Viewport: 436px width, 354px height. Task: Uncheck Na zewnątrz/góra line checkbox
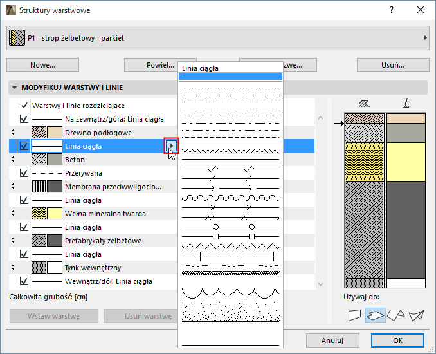click(24, 119)
